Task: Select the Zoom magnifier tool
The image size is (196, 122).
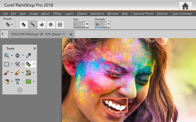Action: tap(7, 55)
